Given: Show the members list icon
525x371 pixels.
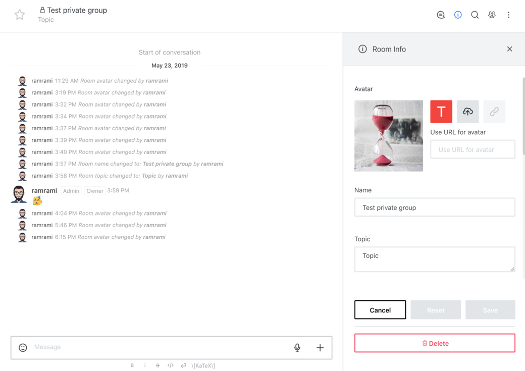Looking at the screenshot, I should [492, 15].
